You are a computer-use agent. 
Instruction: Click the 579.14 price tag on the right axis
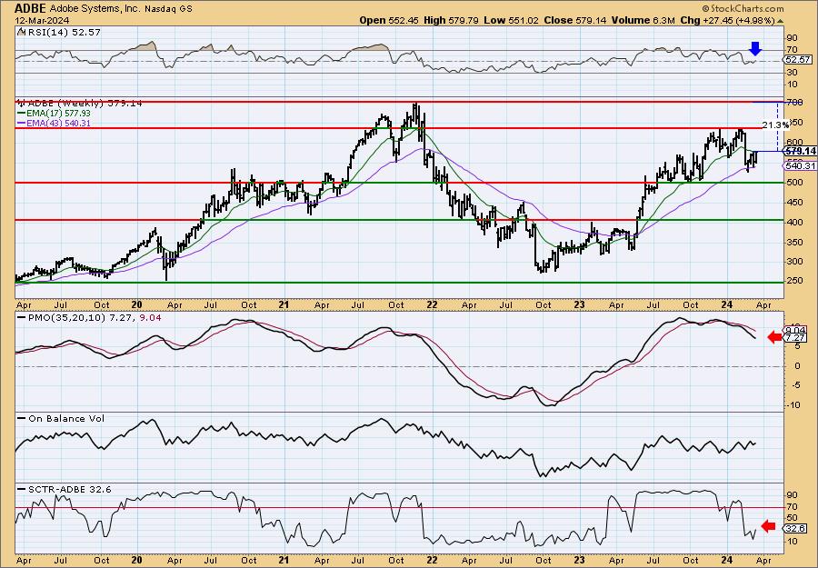coord(802,151)
